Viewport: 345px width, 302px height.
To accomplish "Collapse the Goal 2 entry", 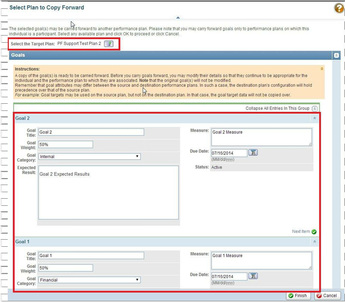I will (x=315, y=118).
